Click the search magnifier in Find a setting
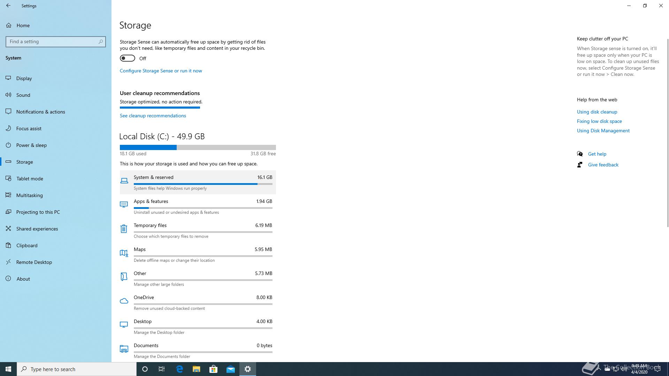 101,41
